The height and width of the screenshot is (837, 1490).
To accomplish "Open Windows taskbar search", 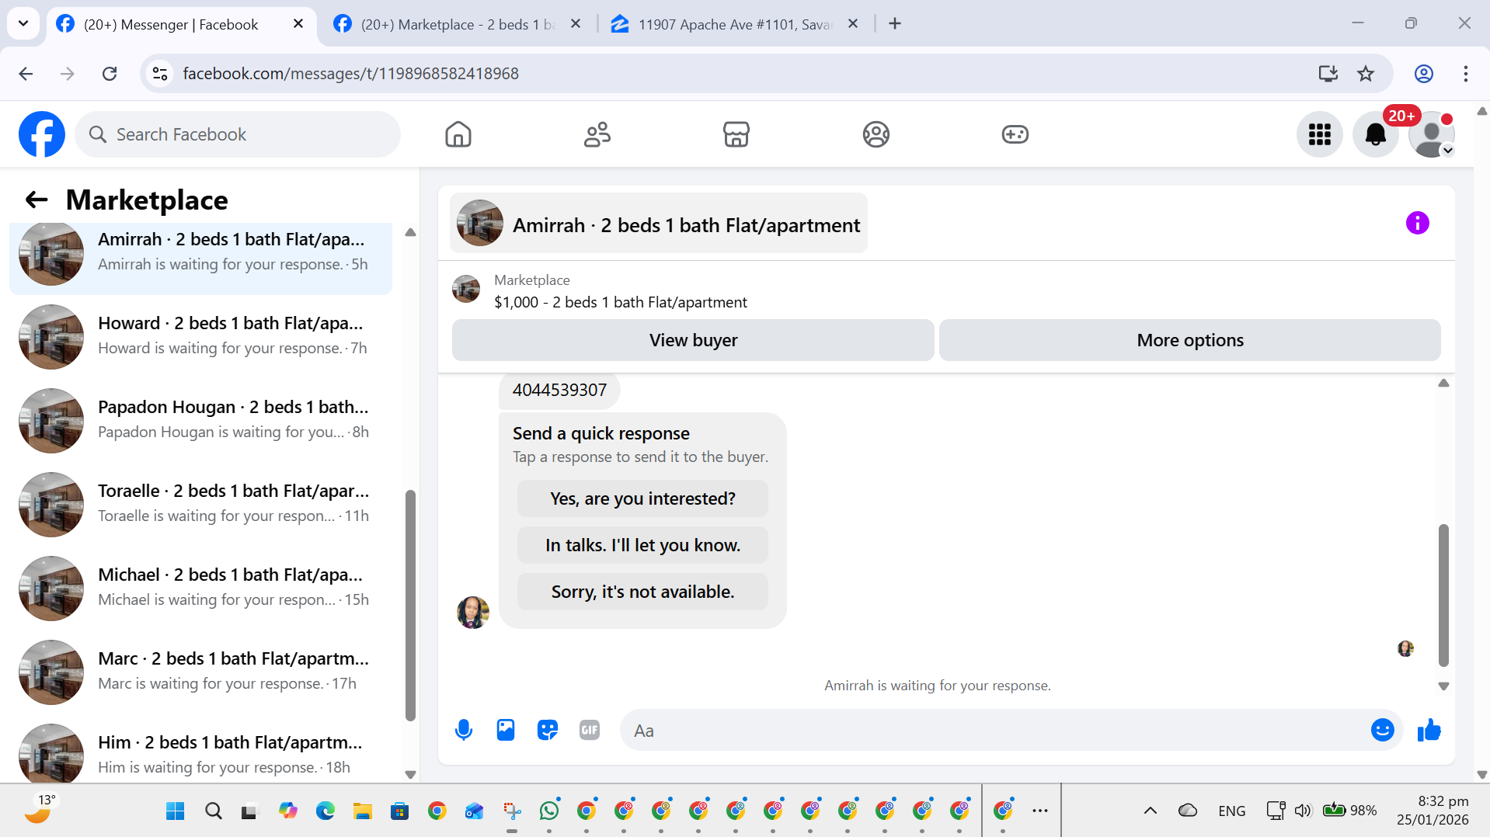I will (x=213, y=811).
